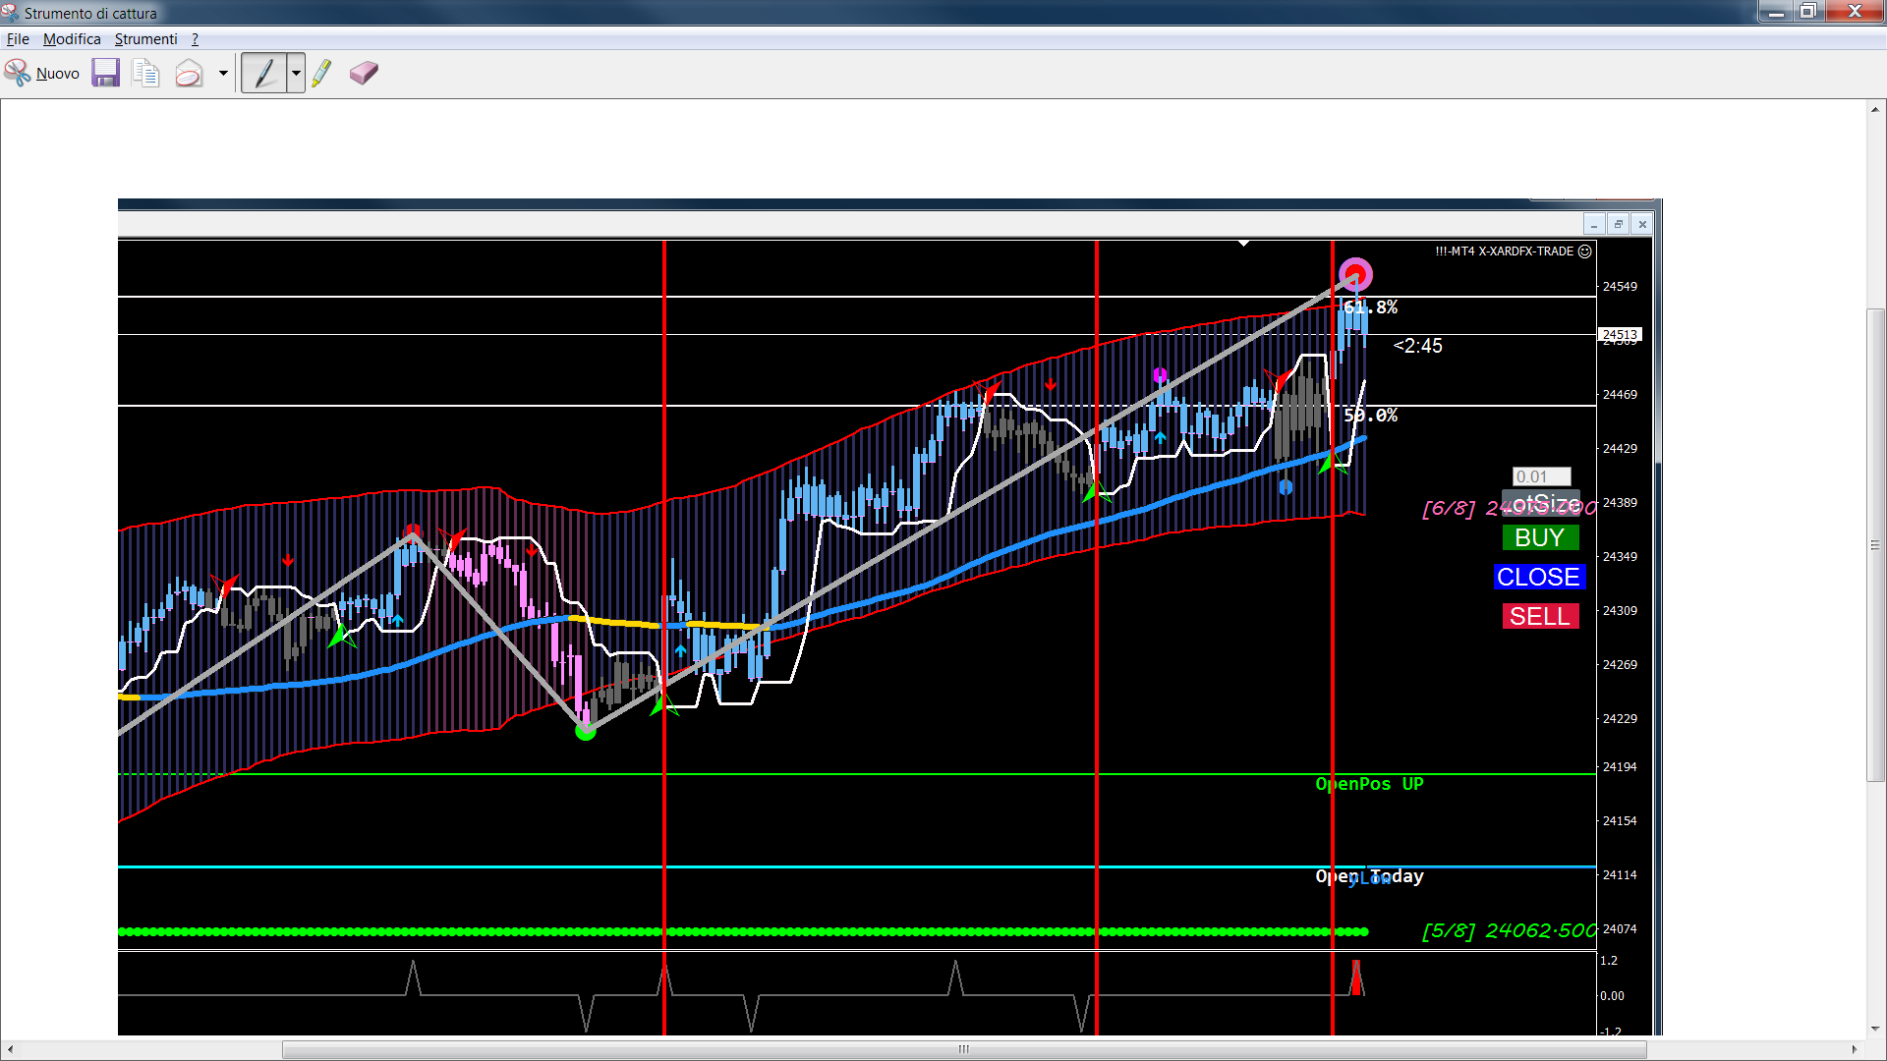Select the Highlighter tool

tap(321, 74)
